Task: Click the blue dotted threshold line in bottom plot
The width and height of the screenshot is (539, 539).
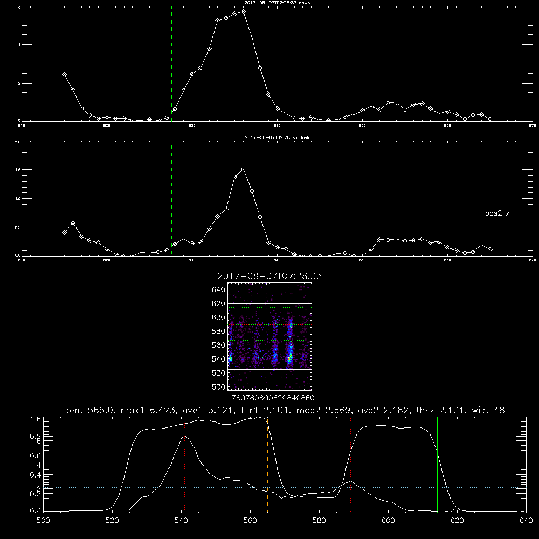Action: [285, 487]
